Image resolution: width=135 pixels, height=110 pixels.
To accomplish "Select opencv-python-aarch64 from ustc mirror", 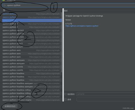I will point(32,37).
